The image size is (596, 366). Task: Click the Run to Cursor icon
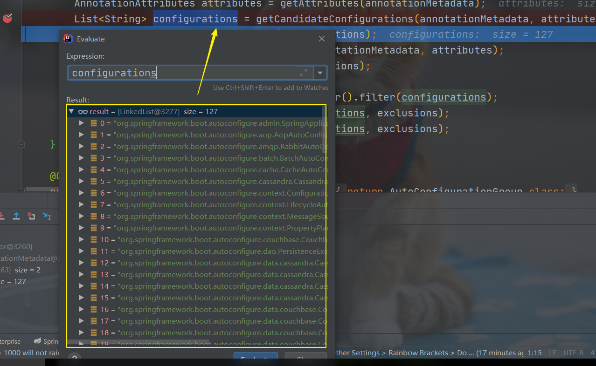[47, 216]
